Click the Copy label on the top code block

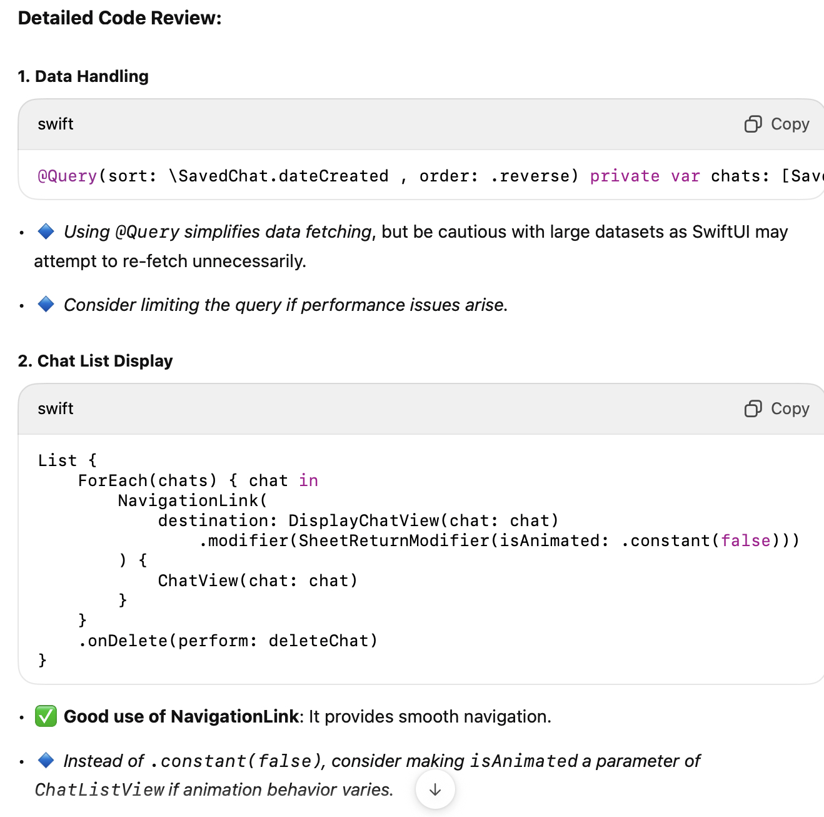click(791, 124)
